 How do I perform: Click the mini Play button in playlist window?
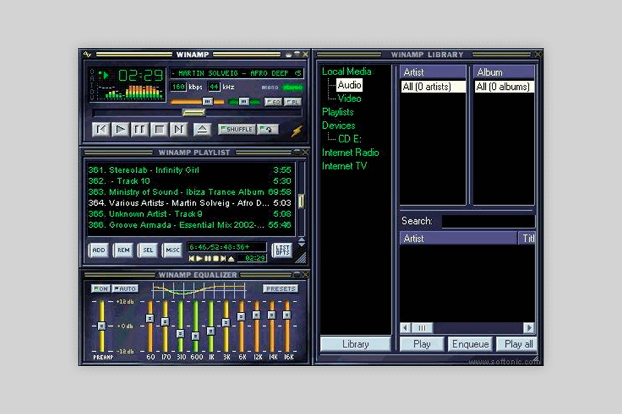pos(200,259)
